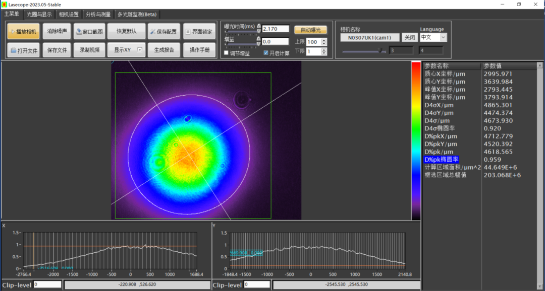This screenshot has width=545, height=291.
Task: Decrease 下限 lower limit with down arrow
Action: [x=324, y=54]
